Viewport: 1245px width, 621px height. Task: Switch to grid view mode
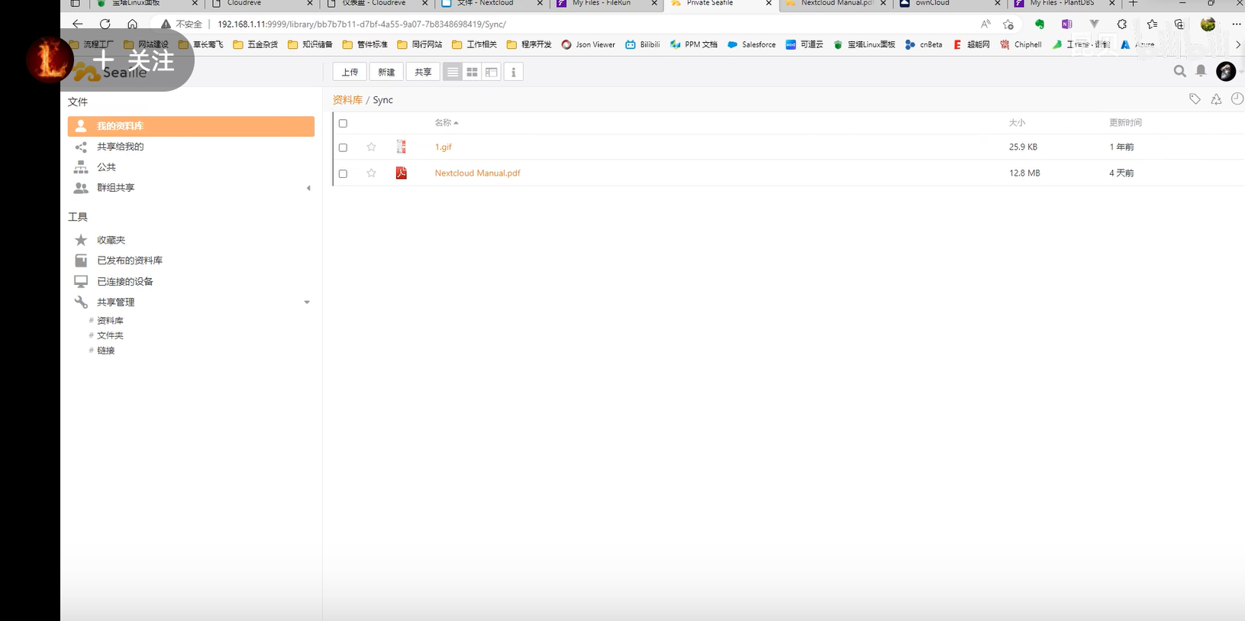coord(472,72)
